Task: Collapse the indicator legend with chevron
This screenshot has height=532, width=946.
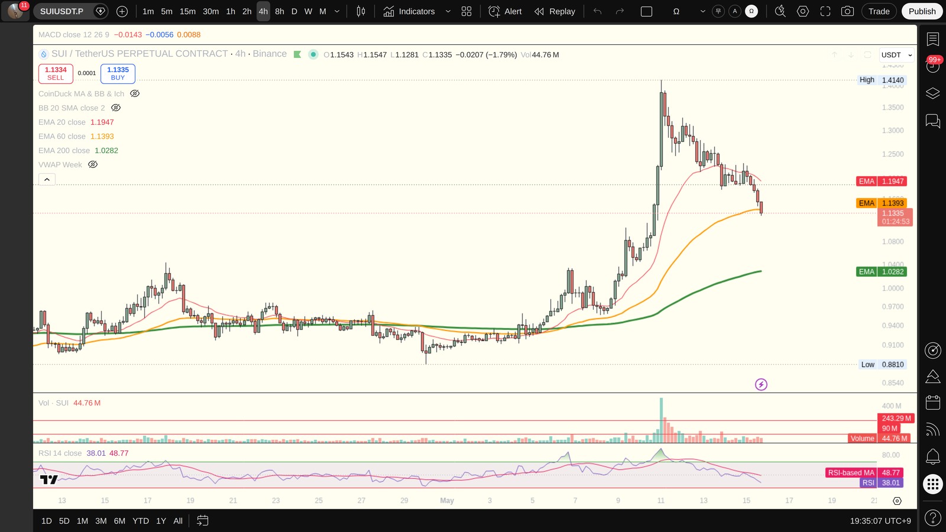Action: point(47,179)
